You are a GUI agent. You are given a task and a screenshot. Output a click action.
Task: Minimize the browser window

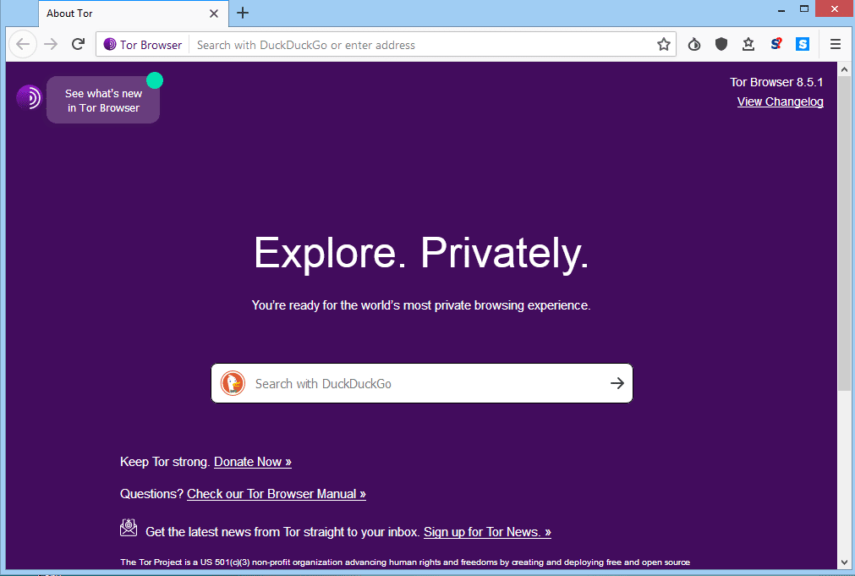(781, 9)
